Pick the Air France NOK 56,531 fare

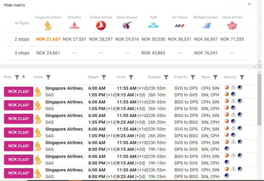tap(180, 39)
